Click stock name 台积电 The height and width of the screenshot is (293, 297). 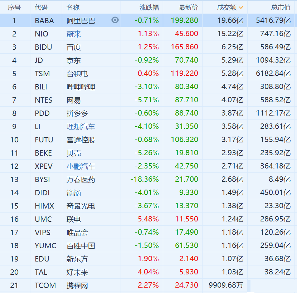point(77,73)
